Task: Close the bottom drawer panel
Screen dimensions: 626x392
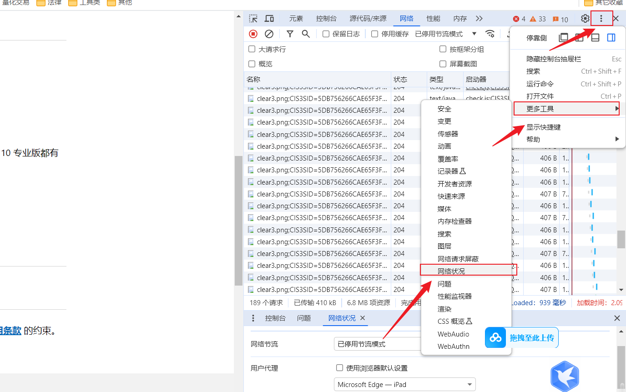Action: (617, 318)
